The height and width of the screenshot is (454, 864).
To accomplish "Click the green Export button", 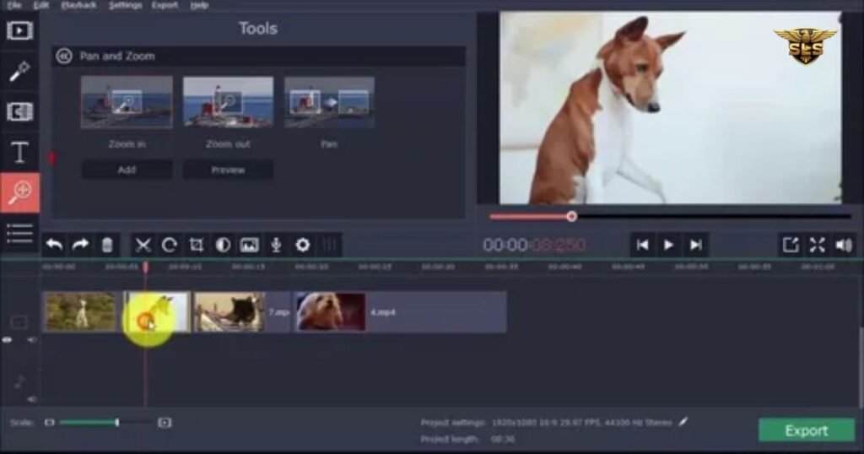I will (806, 430).
